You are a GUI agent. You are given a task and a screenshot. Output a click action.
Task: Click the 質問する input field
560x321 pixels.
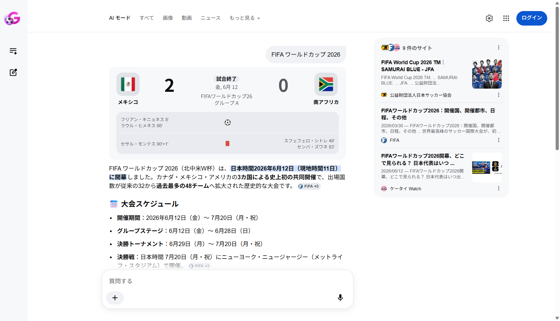click(x=227, y=281)
